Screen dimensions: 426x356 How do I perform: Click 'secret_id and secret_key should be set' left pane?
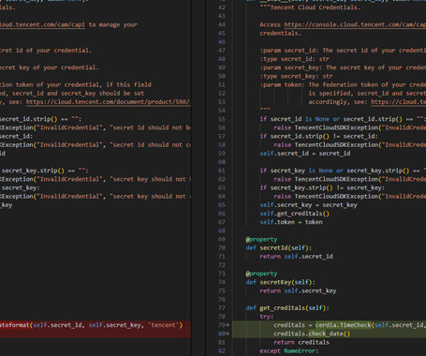78,93
